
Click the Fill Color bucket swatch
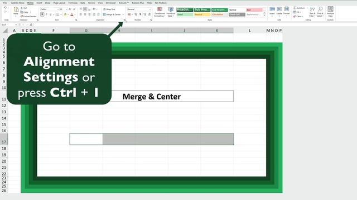(65, 14)
